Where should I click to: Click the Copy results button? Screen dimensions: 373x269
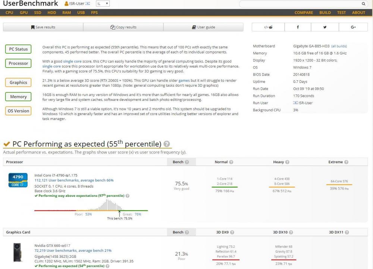(123, 27)
